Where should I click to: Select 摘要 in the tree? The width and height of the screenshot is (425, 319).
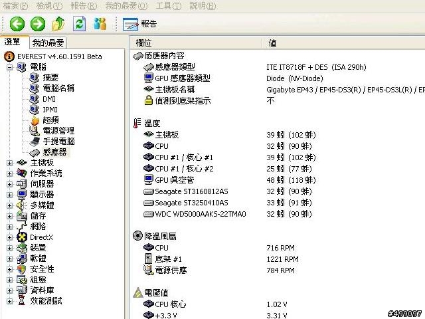coord(50,78)
